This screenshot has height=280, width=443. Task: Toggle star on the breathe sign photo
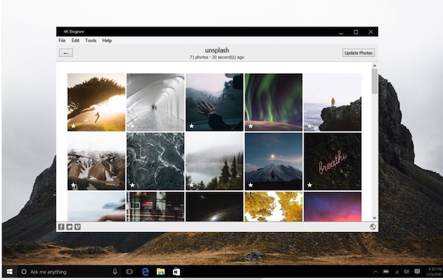coord(309,185)
